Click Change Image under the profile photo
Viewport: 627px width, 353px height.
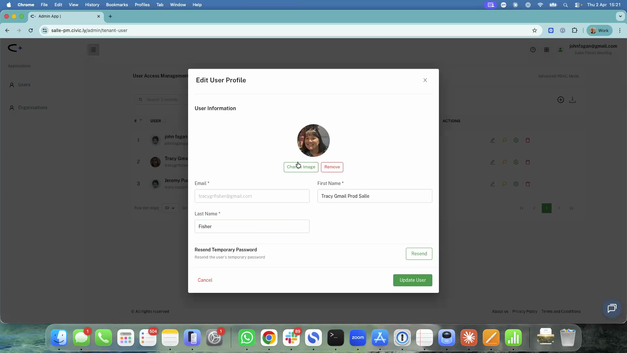pos(301,167)
